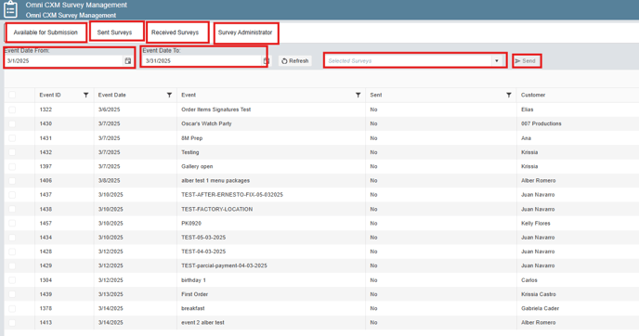Click the TEST-AFTER-ERNESTO-FIX-05-032025 cell
The width and height of the screenshot is (639, 336).
[232, 195]
